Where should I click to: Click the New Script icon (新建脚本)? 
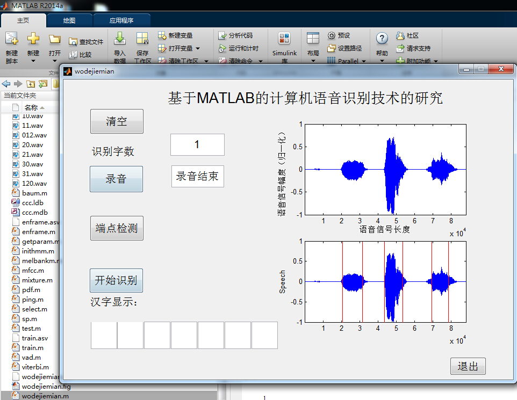coord(11,39)
